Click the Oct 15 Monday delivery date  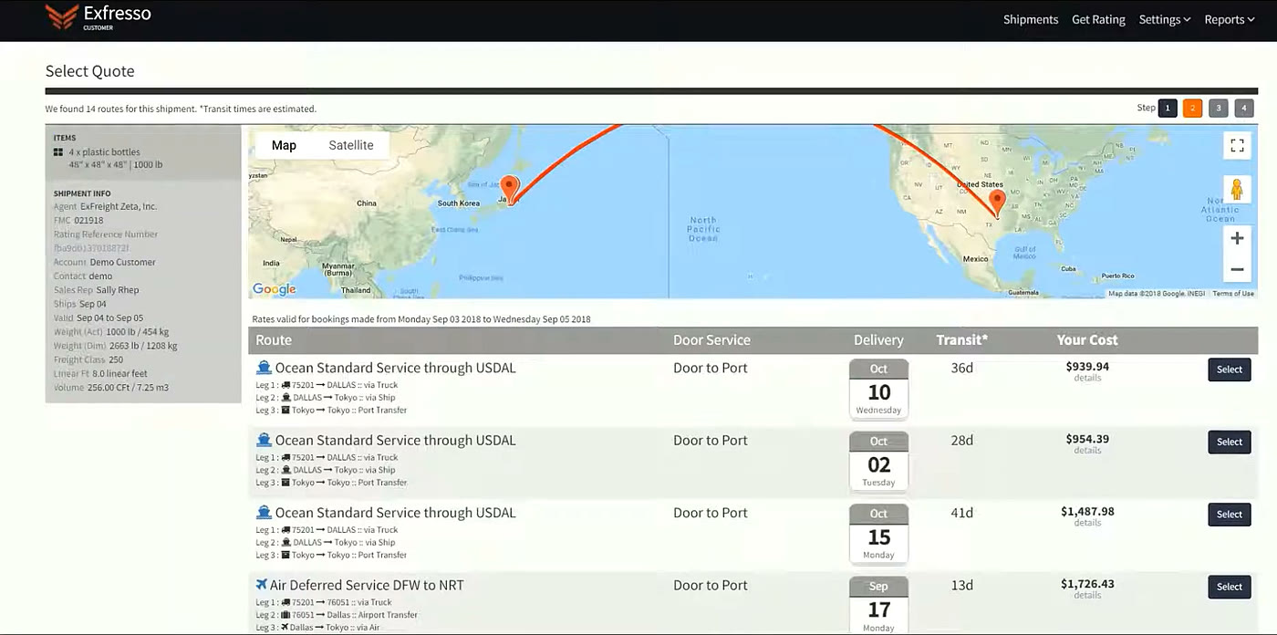pyautogui.click(x=878, y=534)
